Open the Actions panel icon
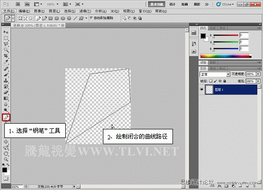 [x=194, y=52]
